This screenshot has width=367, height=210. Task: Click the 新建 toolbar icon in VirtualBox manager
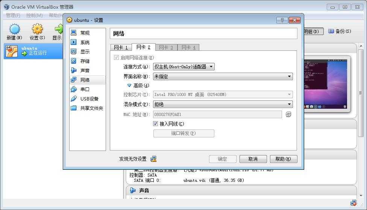click(x=15, y=29)
